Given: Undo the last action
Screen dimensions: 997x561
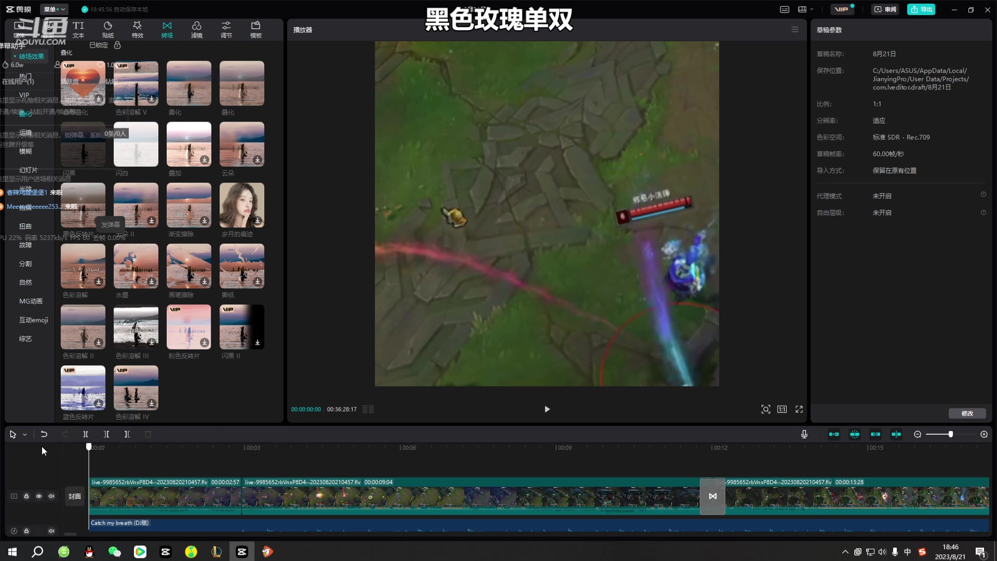Looking at the screenshot, I should pos(44,434).
